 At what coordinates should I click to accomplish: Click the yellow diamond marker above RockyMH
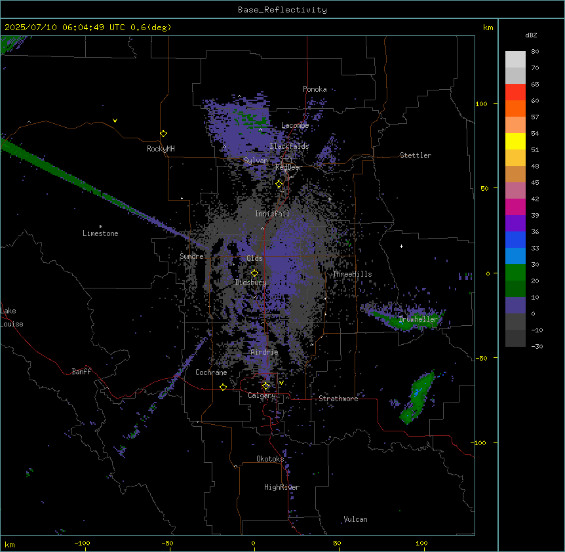point(163,134)
